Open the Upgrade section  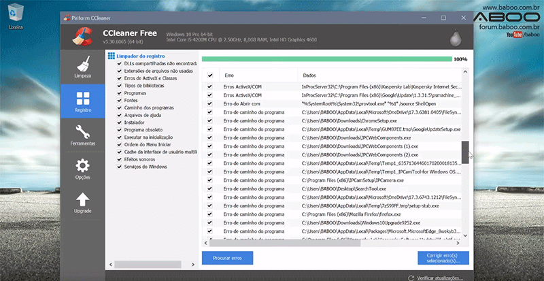pos(82,203)
